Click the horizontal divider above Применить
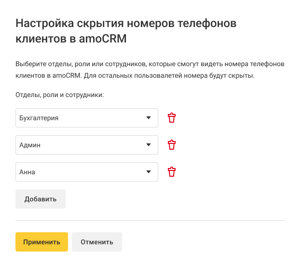 point(150,221)
